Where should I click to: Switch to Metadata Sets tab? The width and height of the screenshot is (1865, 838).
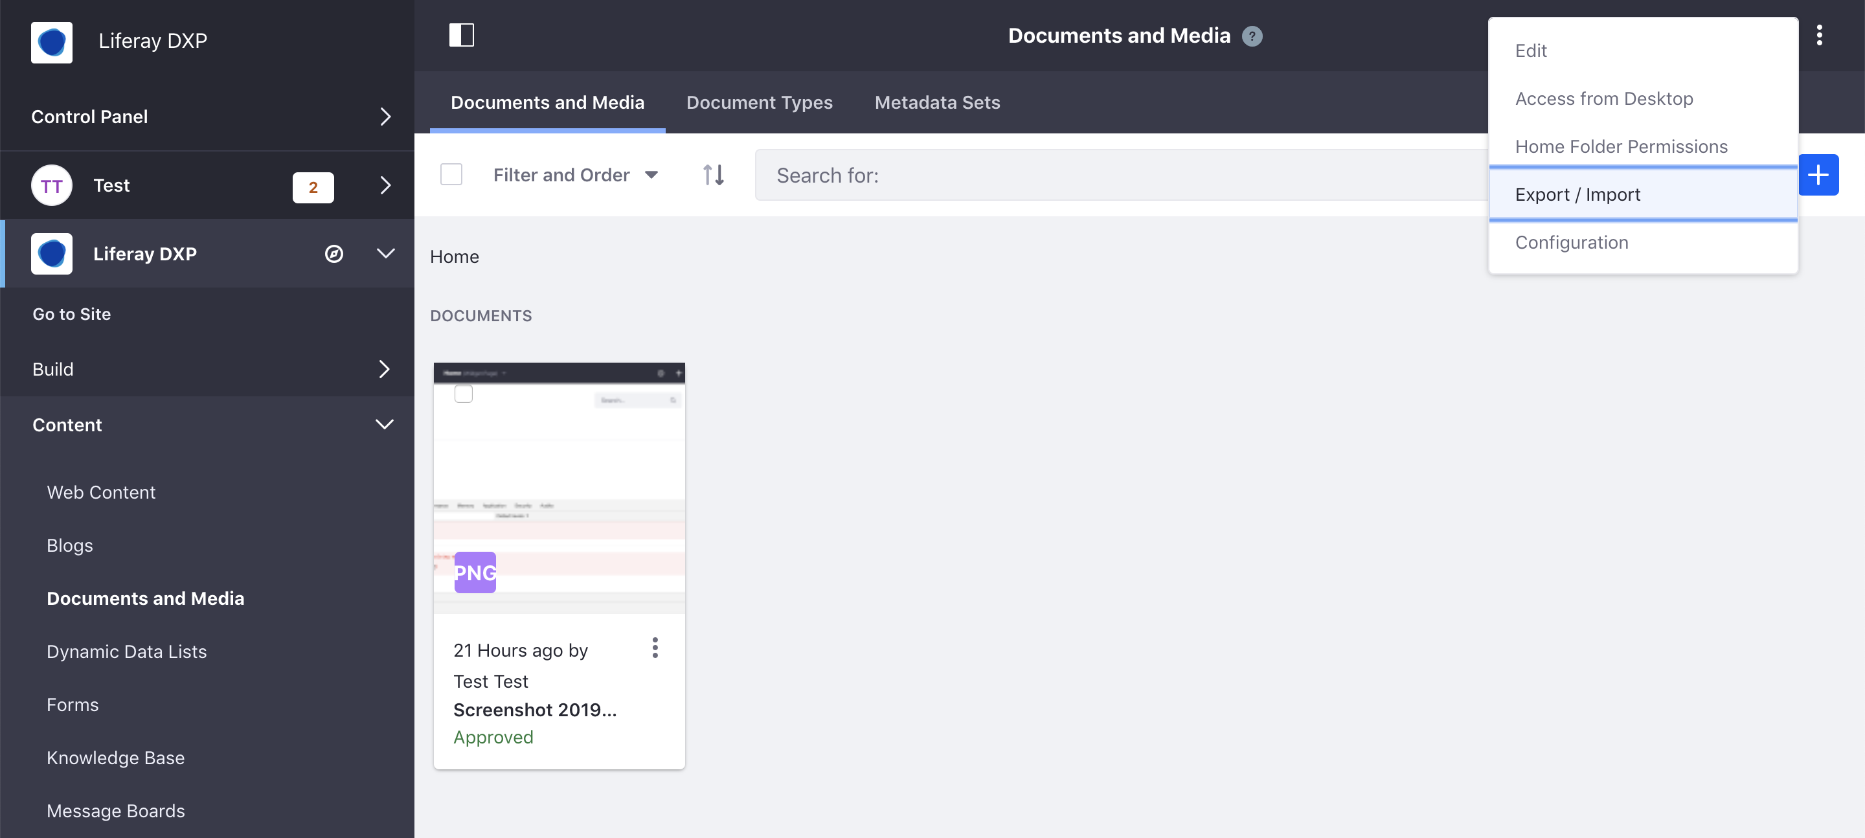tap(937, 103)
